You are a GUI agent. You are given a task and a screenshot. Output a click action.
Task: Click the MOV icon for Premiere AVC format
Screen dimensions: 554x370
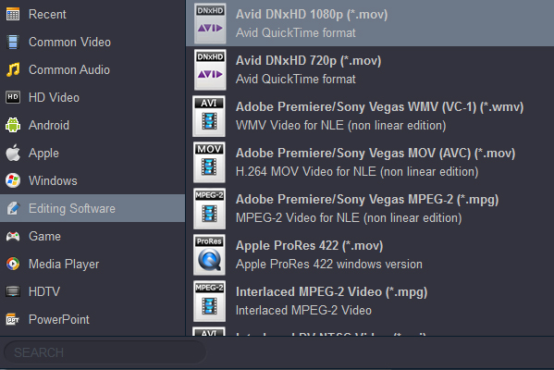click(209, 162)
